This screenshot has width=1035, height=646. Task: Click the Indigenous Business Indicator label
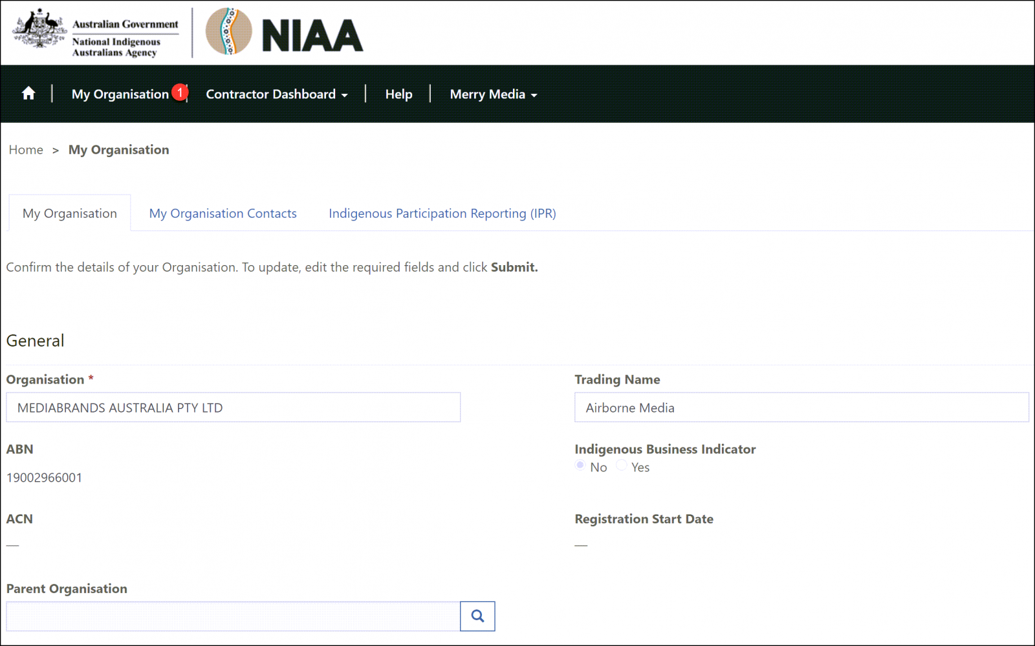click(x=665, y=449)
